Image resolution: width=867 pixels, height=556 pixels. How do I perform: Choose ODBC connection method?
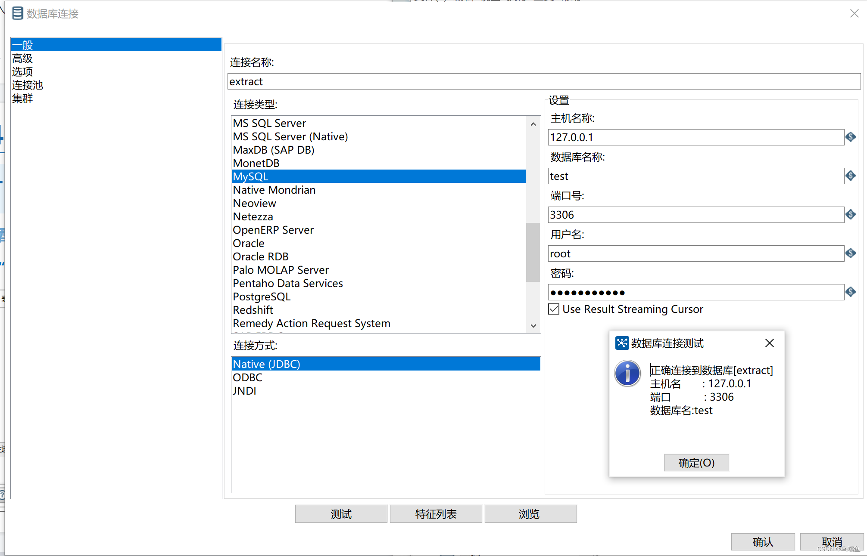247,377
